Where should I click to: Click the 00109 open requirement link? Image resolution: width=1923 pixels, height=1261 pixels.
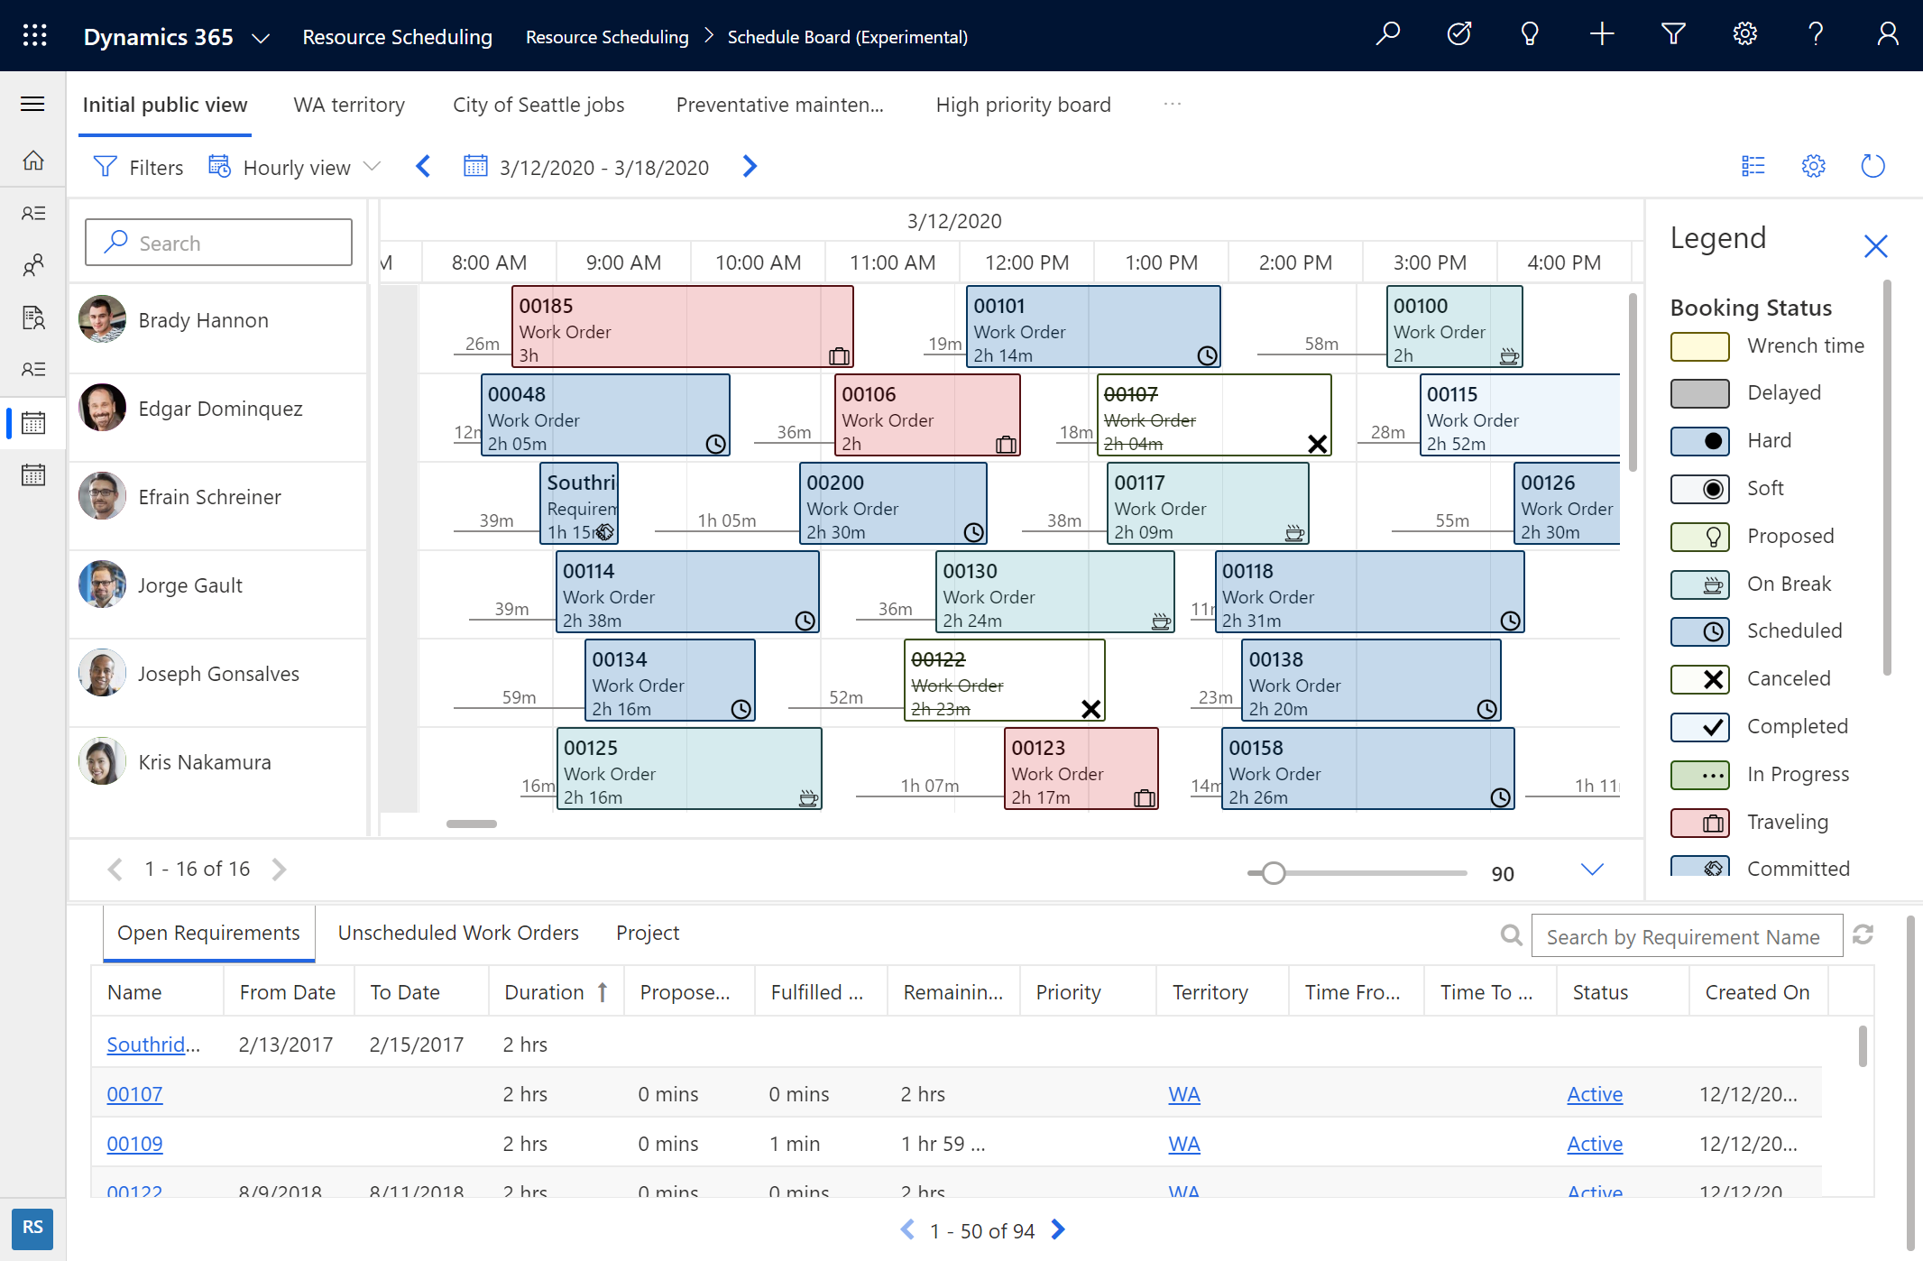135,1141
